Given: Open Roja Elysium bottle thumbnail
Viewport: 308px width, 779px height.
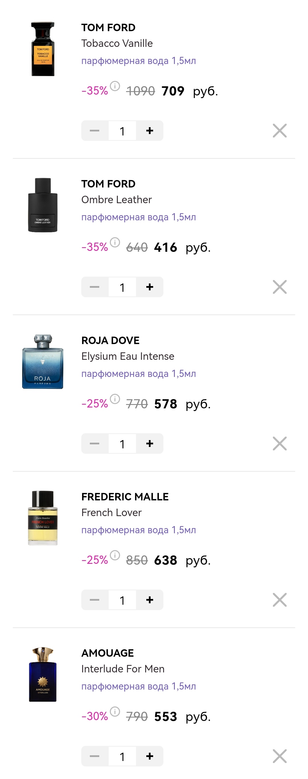Looking at the screenshot, I should tap(43, 362).
